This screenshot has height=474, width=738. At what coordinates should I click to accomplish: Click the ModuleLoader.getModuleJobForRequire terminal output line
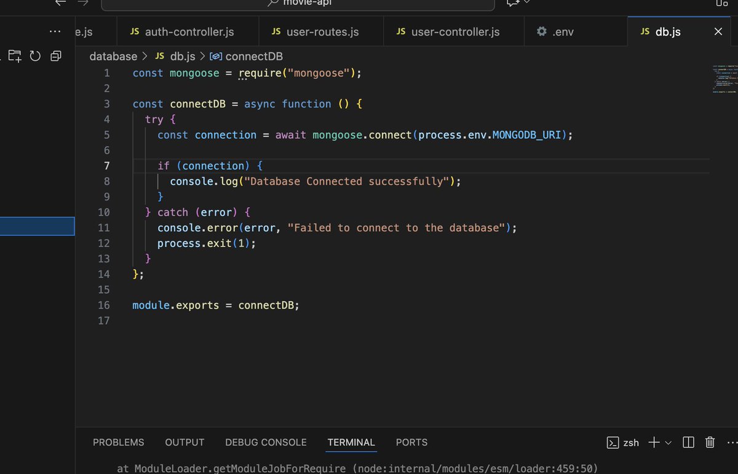pyautogui.click(x=357, y=468)
